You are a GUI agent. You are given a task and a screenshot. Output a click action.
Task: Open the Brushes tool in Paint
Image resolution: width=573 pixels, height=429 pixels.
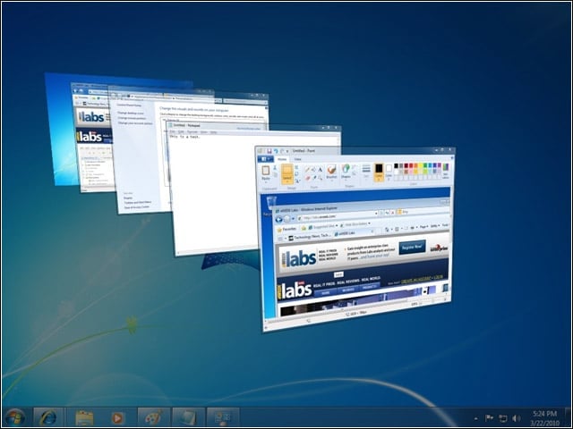(x=332, y=172)
